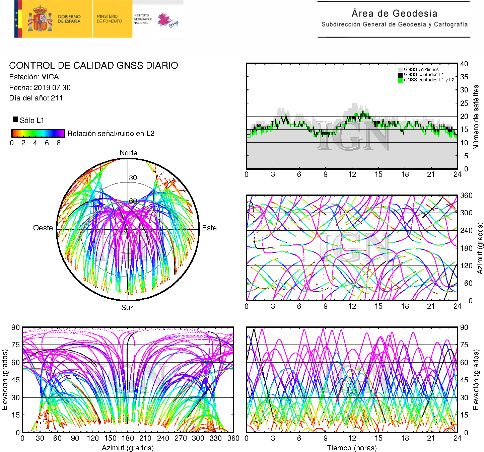Click the CNIG pink and blue logo

(168, 21)
